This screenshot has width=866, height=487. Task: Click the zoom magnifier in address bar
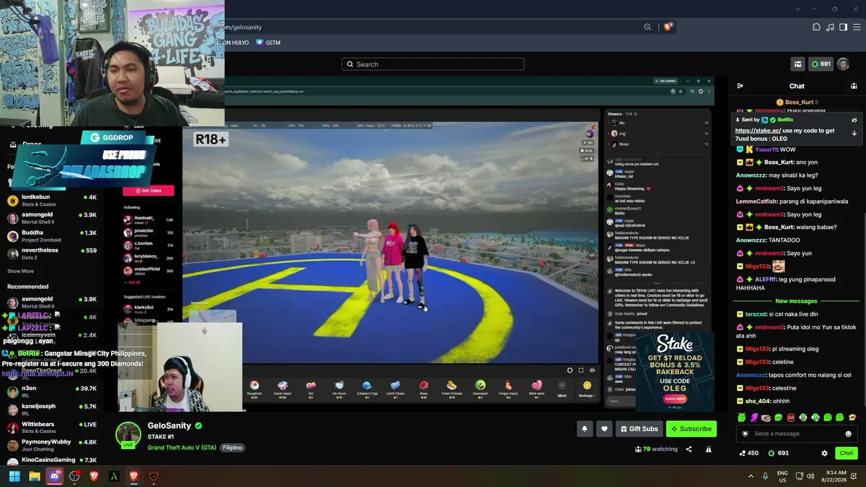click(647, 27)
